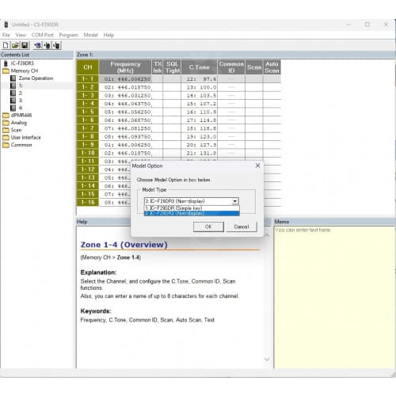Select the frequency cell of channel 1-1
Viewport: 396px width, 396px height.
click(125, 79)
